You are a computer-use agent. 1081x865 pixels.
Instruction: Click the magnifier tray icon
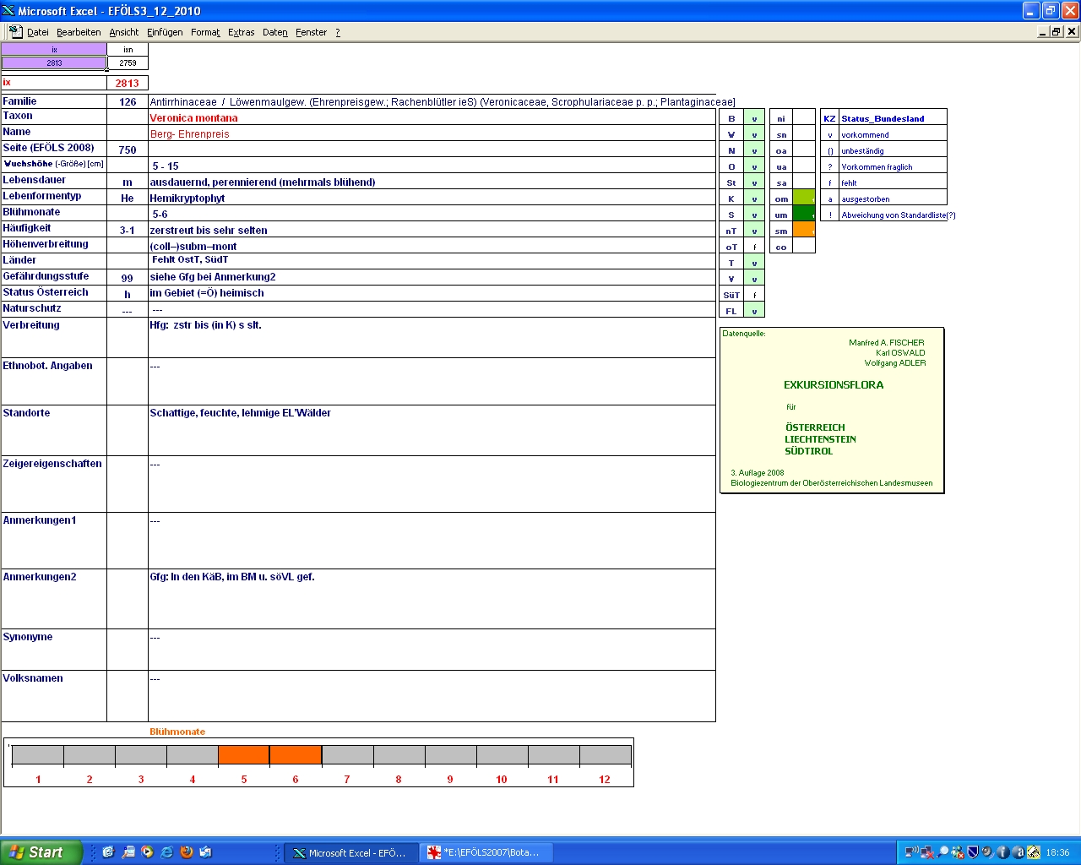click(x=942, y=852)
